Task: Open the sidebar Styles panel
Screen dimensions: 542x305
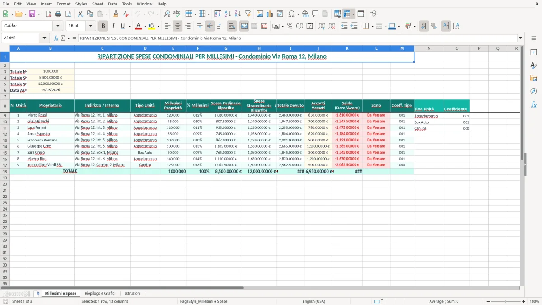Action: 533,65
